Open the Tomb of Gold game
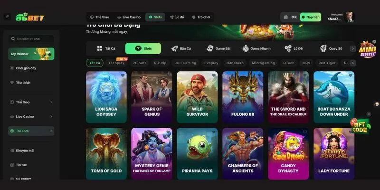This screenshot has width=380, height=190. click(106, 153)
